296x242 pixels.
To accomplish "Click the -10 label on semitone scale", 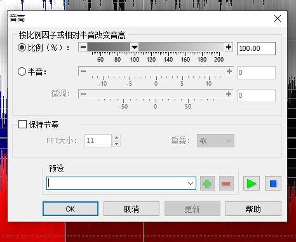I will [x=103, y=84].
